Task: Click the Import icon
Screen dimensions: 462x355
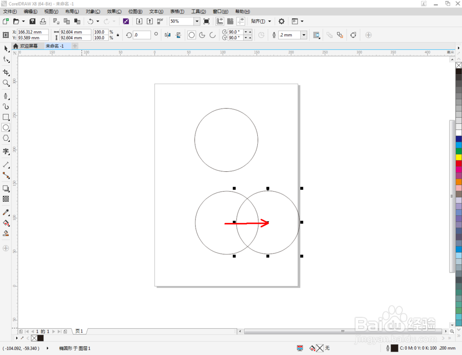Action: pyautogui.click(x=139, y=21)
